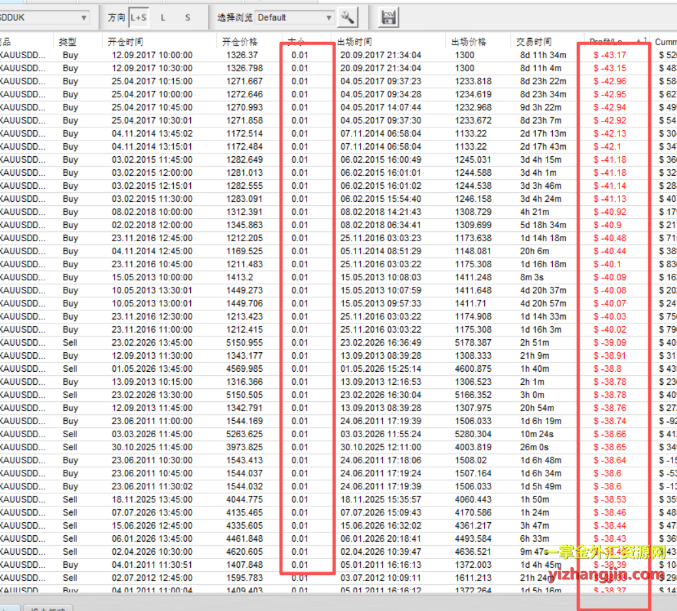This screenshot has width=677, height=611.
Task: Click exit price 5166.352
Action: pyautogui.click(x=473, y=395)
